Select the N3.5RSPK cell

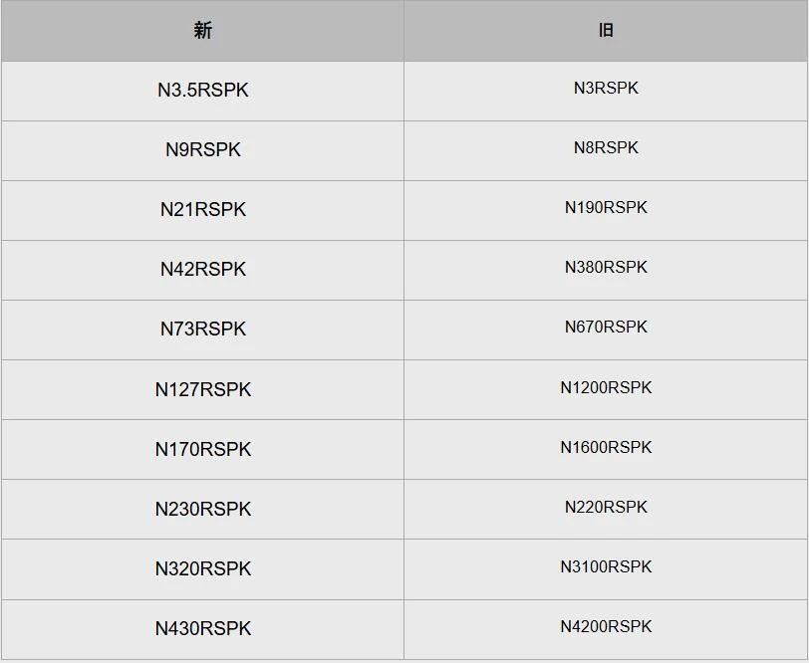[x=203, y=91]
